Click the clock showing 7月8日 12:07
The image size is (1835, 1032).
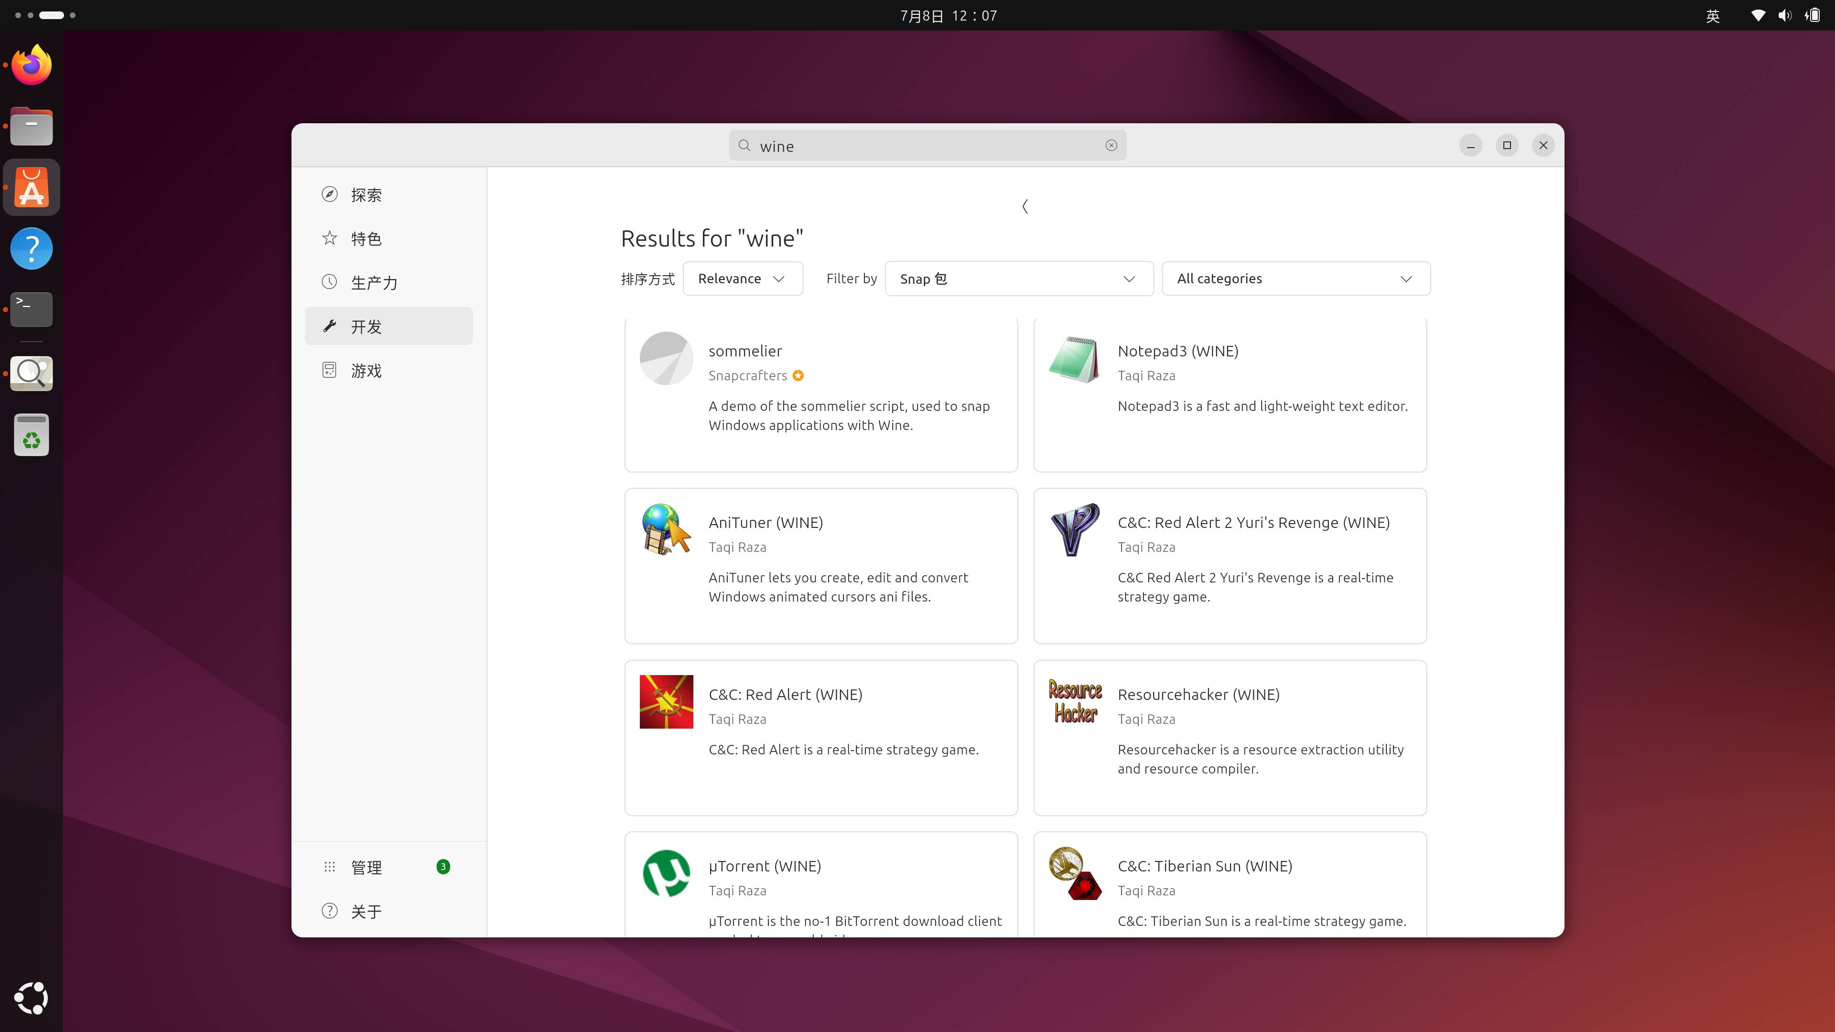click(948, 16)
